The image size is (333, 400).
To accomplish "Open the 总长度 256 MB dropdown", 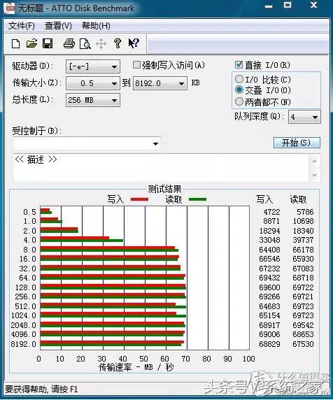I will tap(93, 100).
